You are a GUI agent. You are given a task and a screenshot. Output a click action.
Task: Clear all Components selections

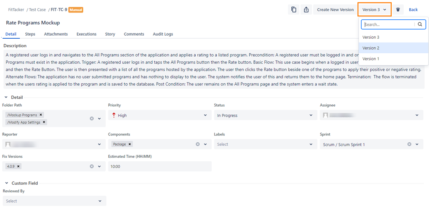(x=198, y=144)
